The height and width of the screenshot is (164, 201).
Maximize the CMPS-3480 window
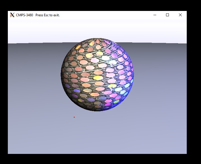click(x=167, y=15)
